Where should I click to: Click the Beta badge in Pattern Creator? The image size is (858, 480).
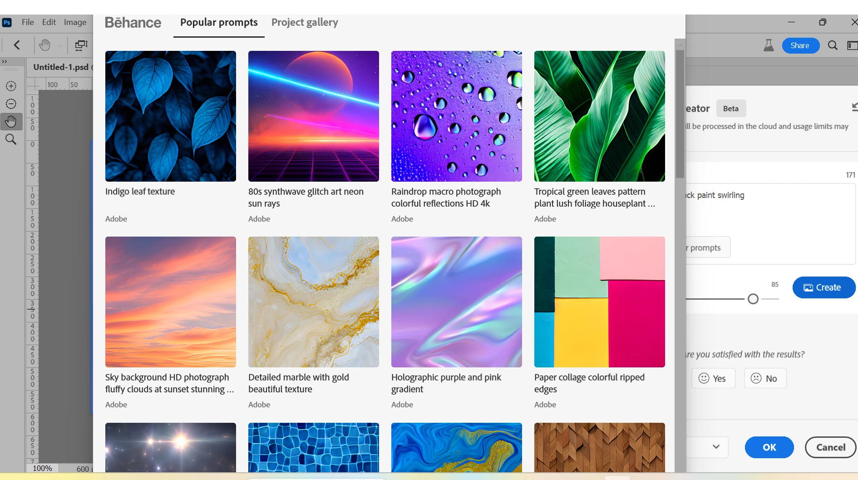click(x=731, y=109)
